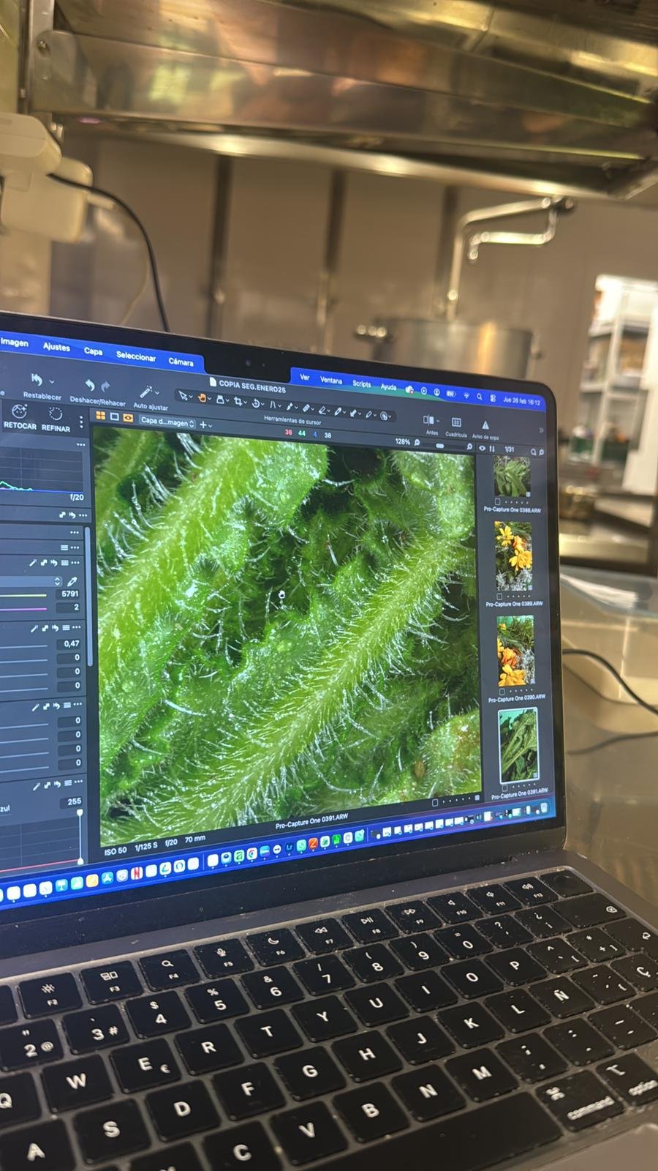Select the keystone correction tool
The width and height of the screenshot is (658, 1171).
tap(273, 405)
